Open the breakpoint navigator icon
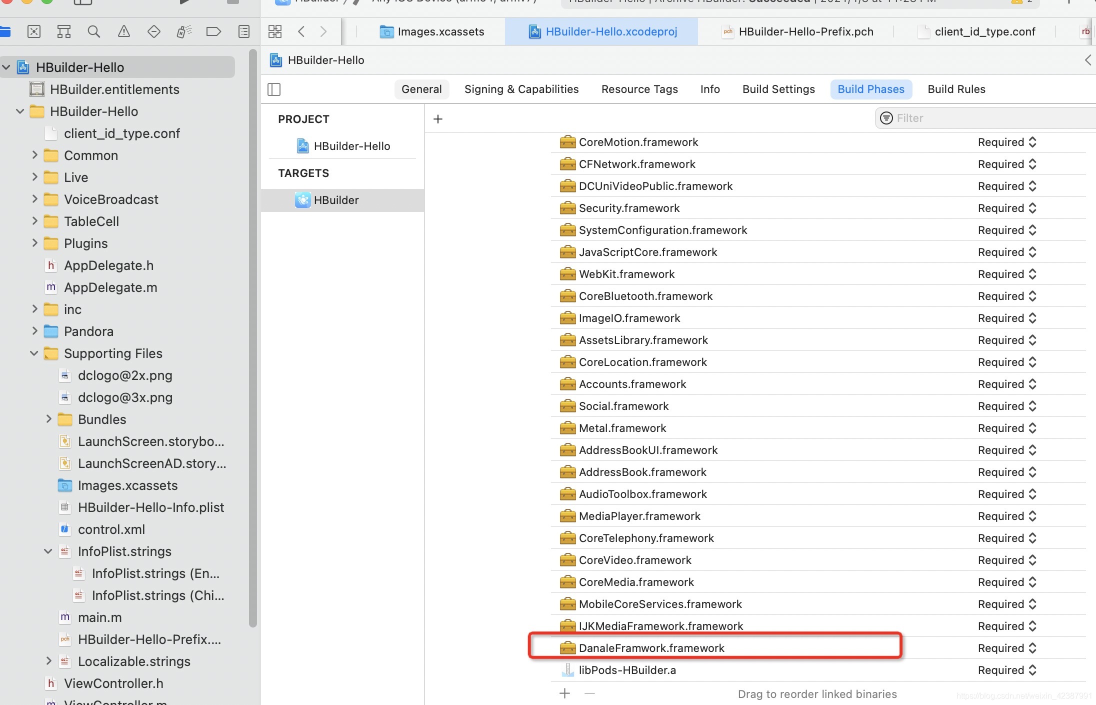The width and height of the screenshot is (1096, 705). pos(213,32)
